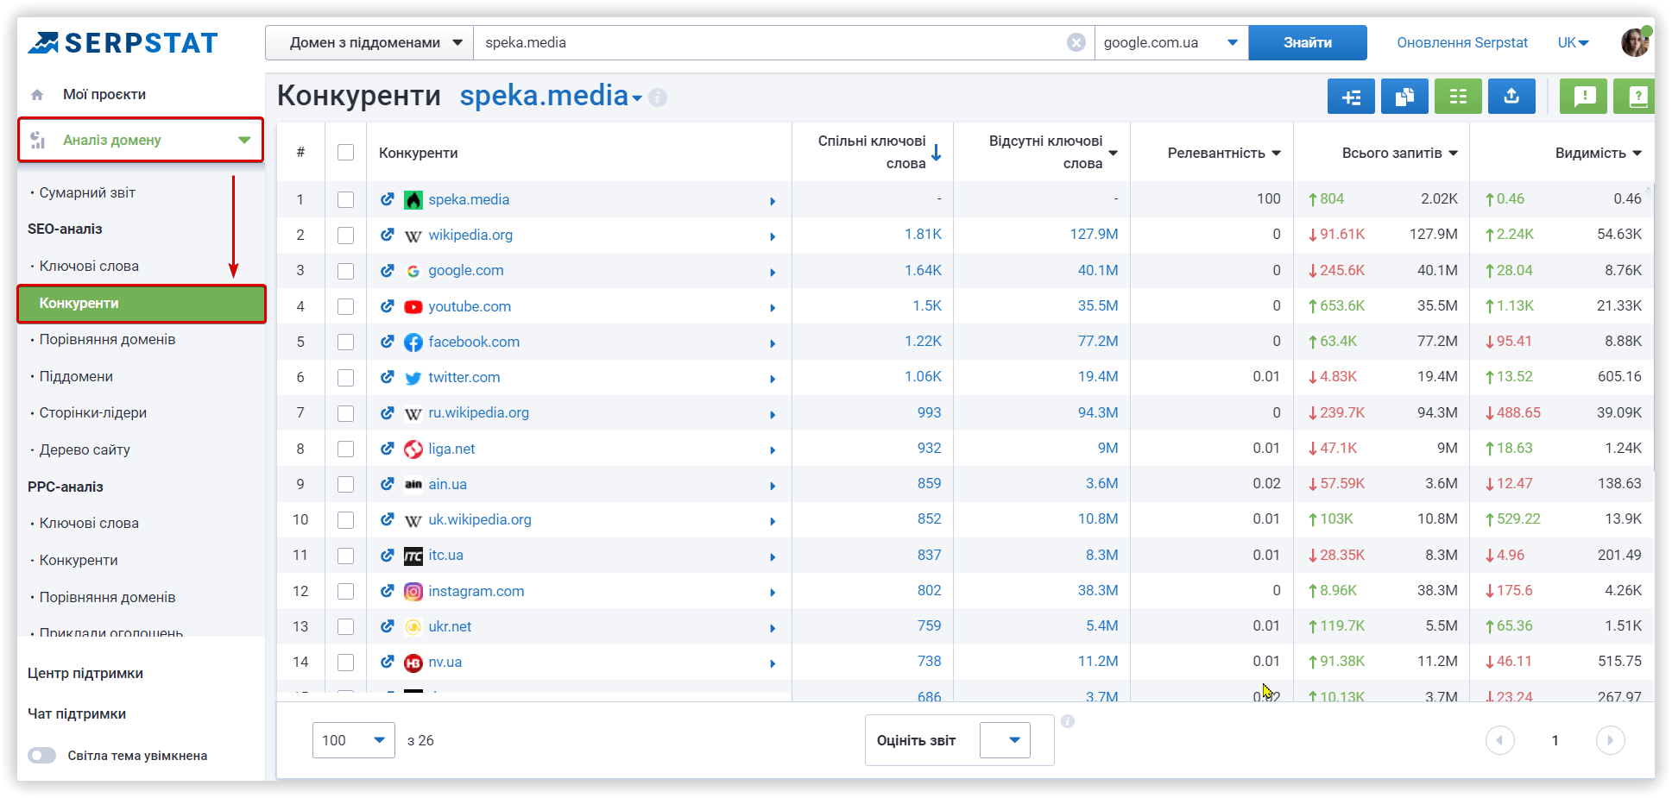Open youtube.com external link icon
Screen dimensions: 1672x798
388,306
